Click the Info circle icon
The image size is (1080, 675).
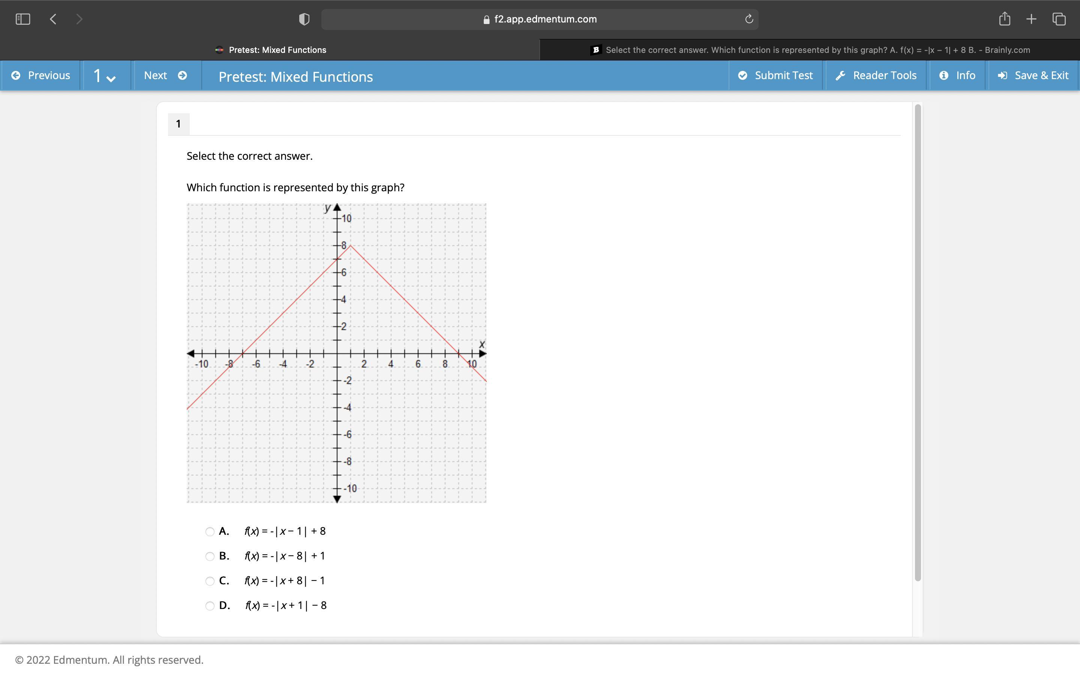coord(944,75)
